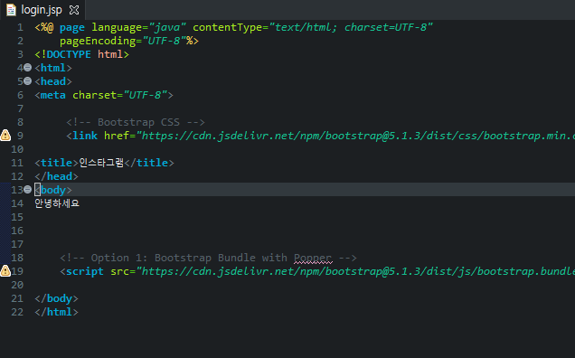Collapse the head tag fold on line 5

click(x=27, y=81)
